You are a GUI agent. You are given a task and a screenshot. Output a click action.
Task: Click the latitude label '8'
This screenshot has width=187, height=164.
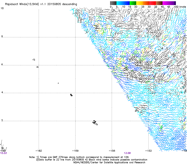point(2,36)
